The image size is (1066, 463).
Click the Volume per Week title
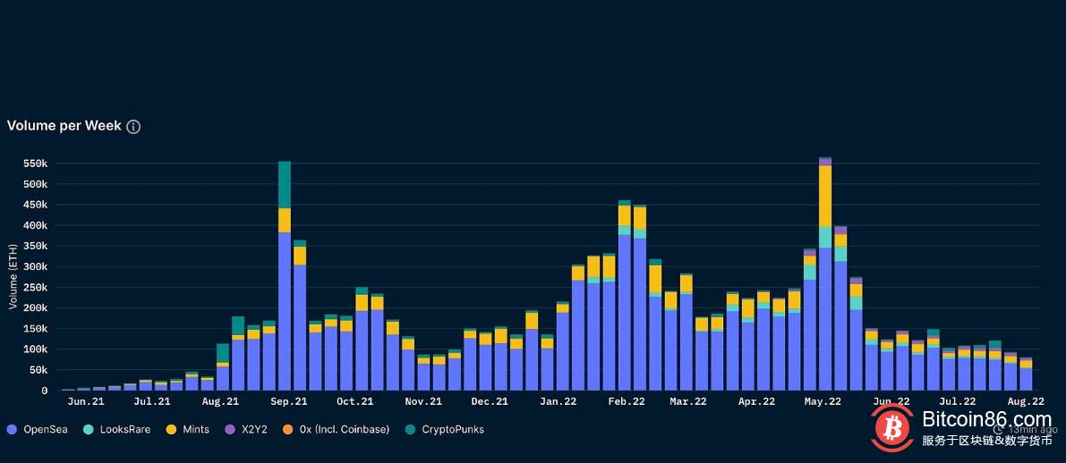tap(64, 126)
